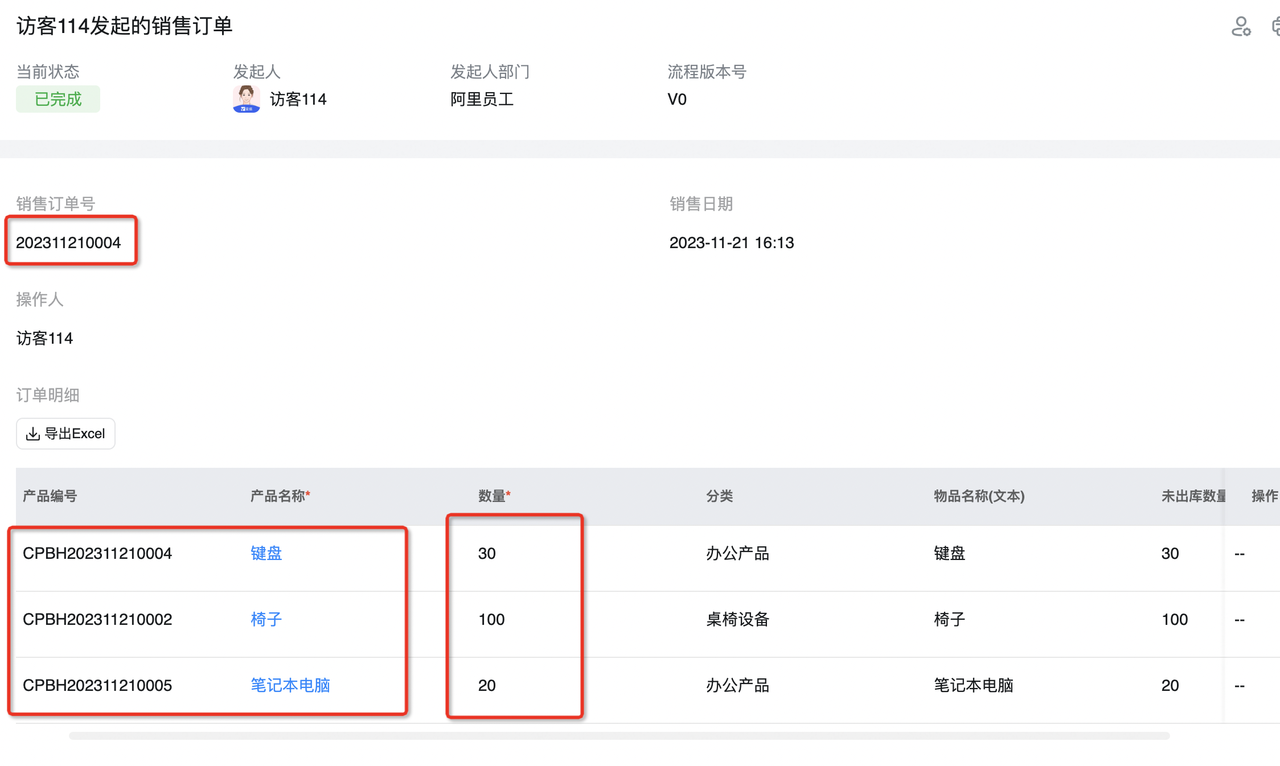
Task: Click initiator name 访客114 next to avatar
Action: tap(298, 99)
